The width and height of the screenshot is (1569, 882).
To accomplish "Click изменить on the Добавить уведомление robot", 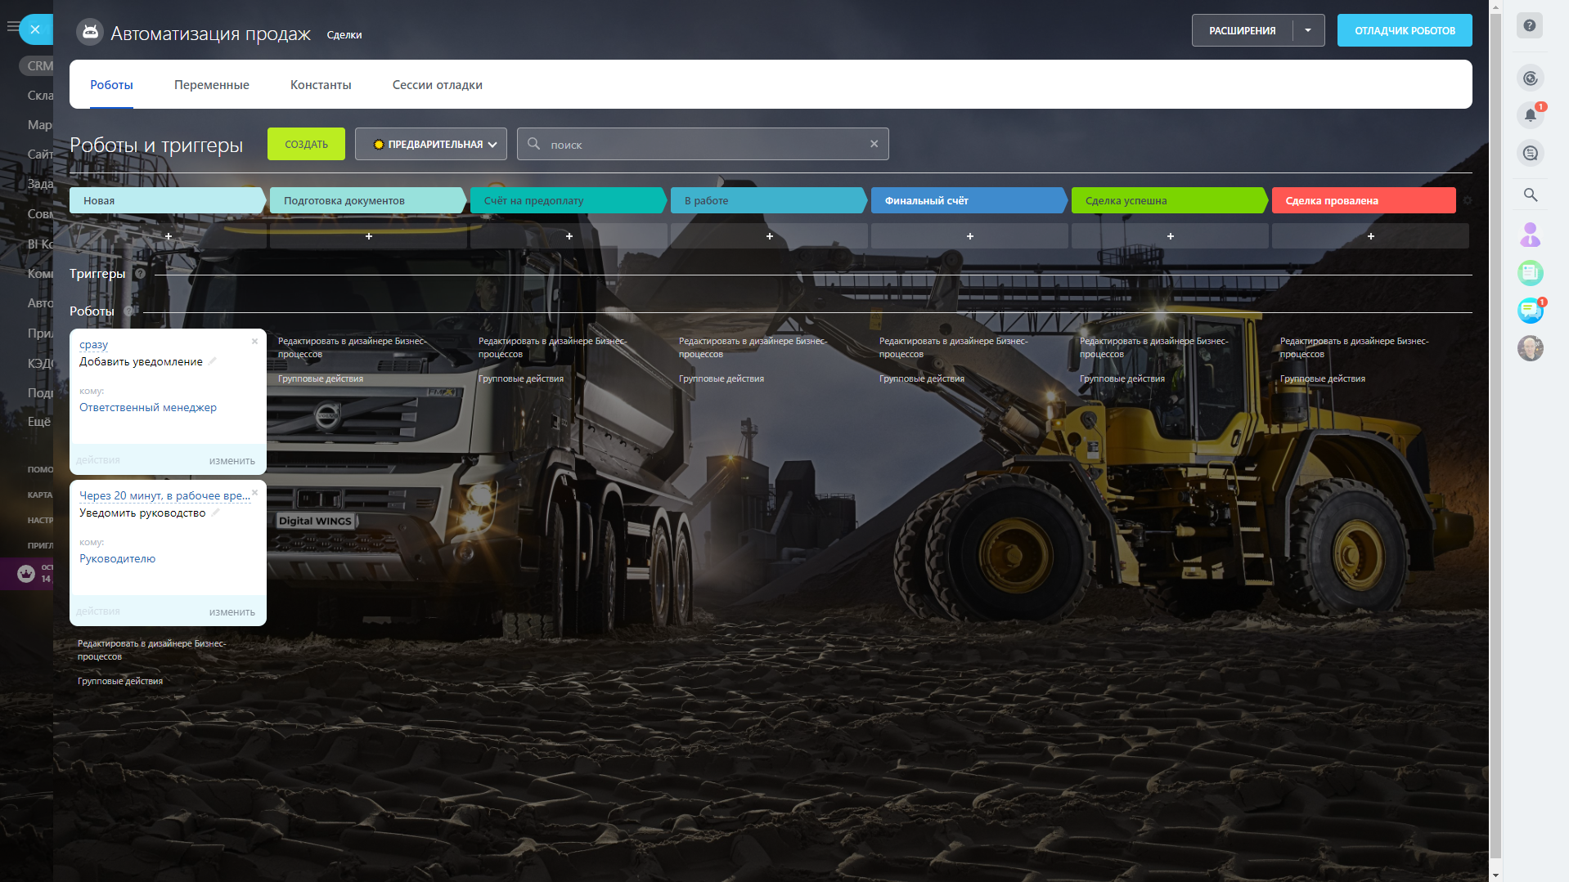I will pyautogui.click(x=232, y=461).
